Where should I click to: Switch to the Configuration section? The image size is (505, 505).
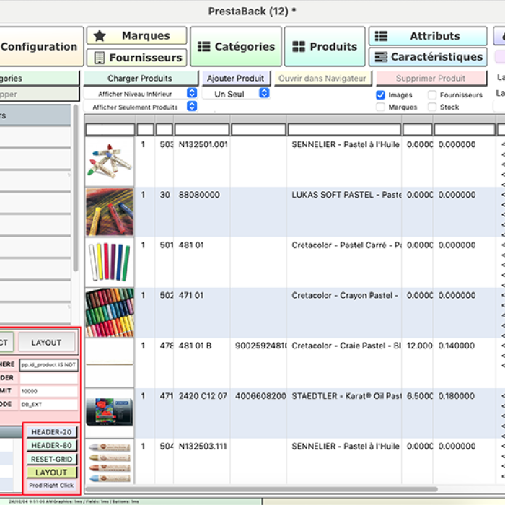[x=40, y=47]
